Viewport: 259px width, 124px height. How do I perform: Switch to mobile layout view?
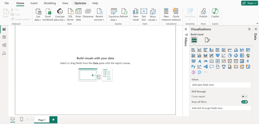[x=22, y=119]
